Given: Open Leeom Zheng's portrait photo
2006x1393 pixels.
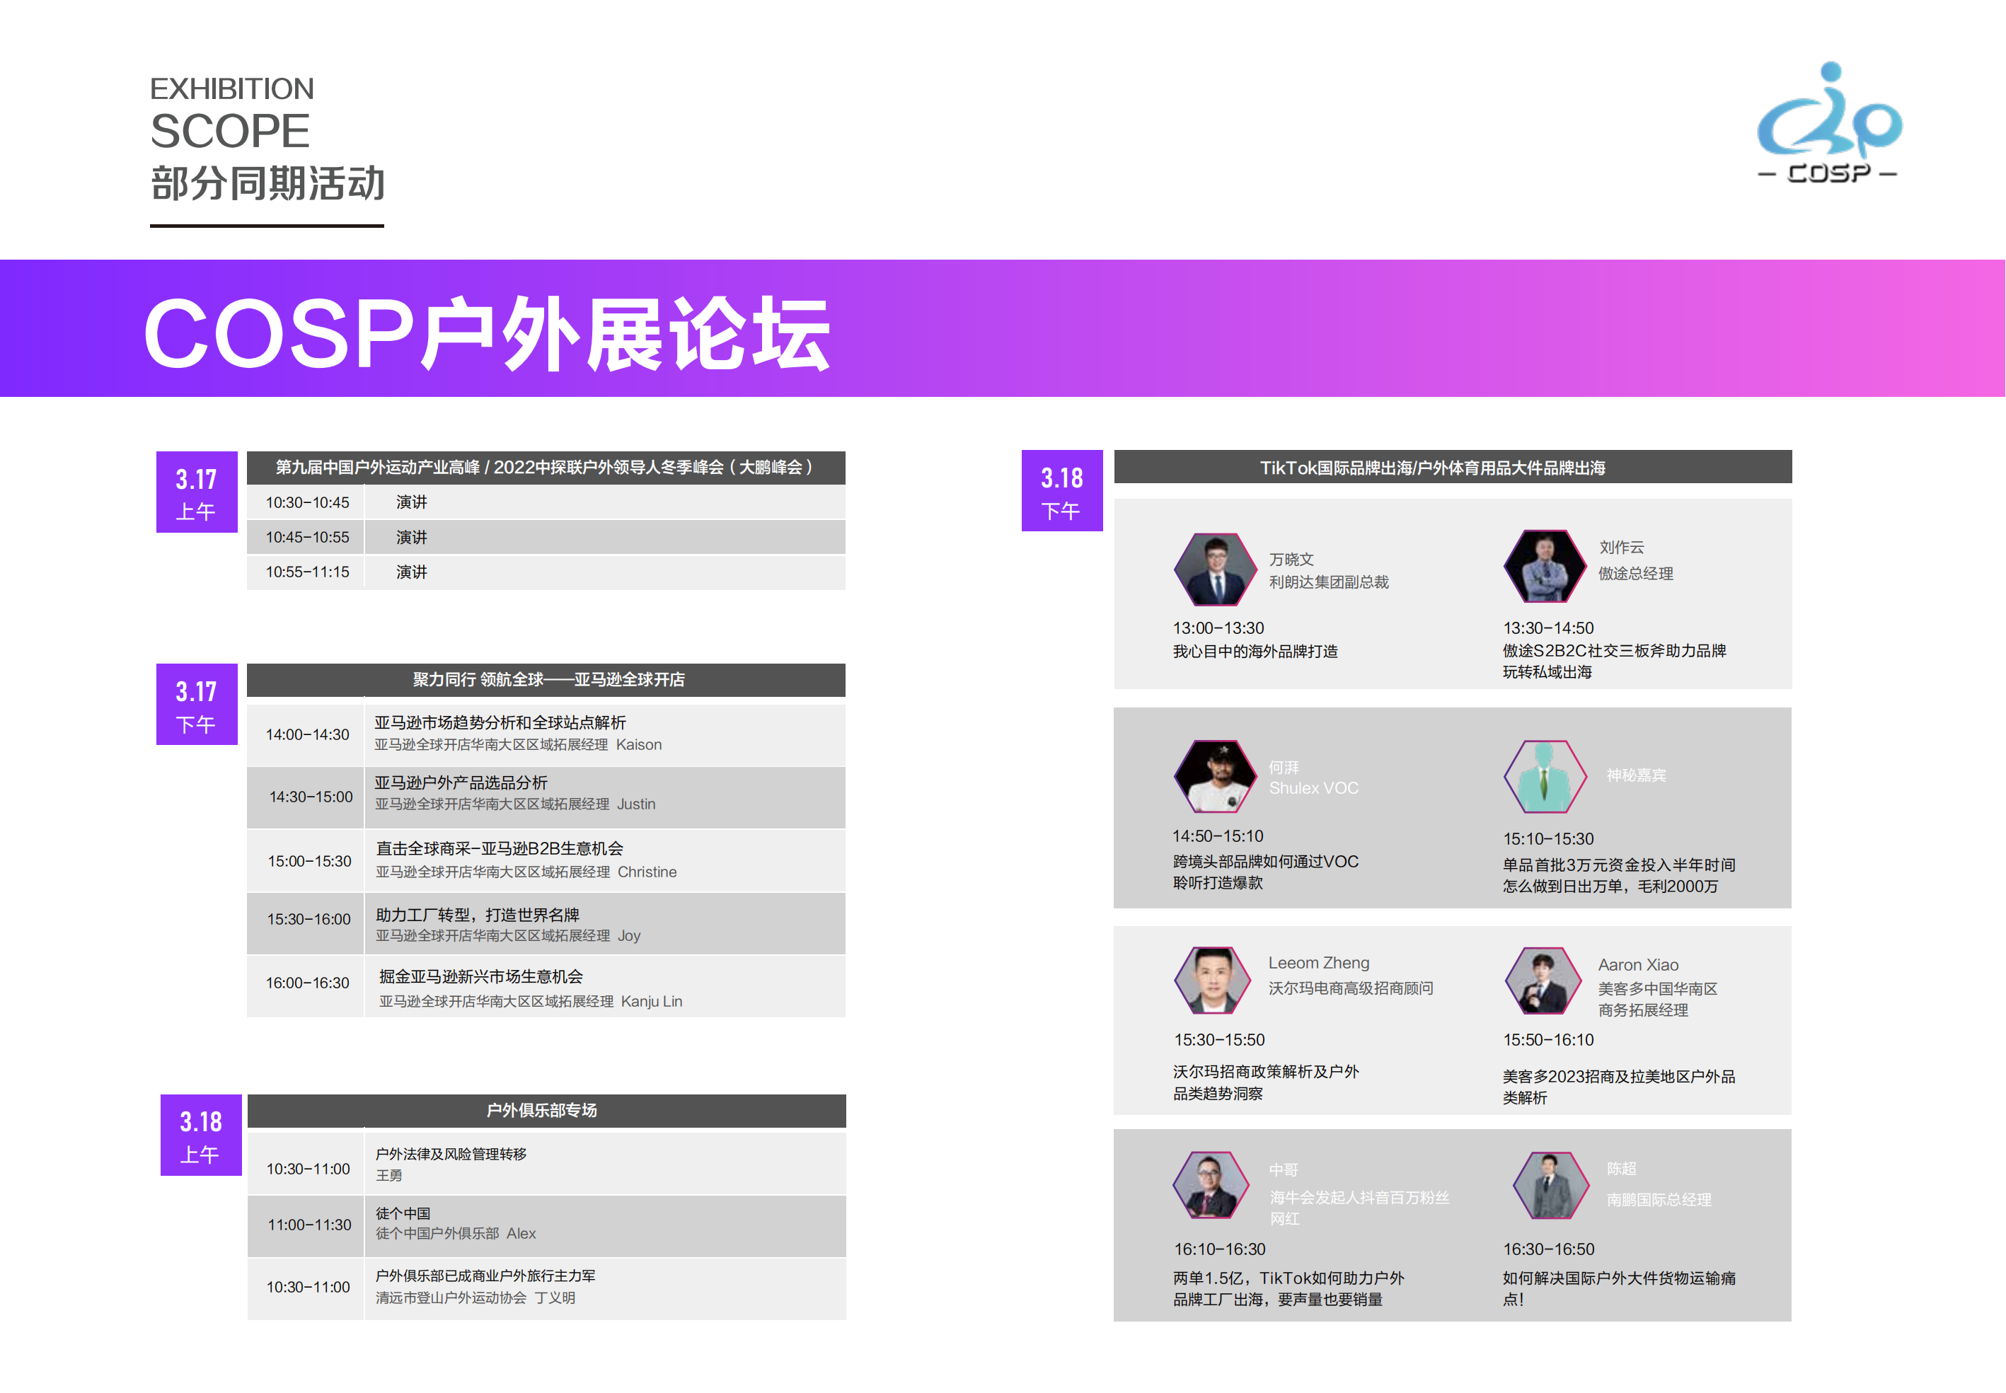Looking at the screenshot, I should click(x=1214, y=979).
